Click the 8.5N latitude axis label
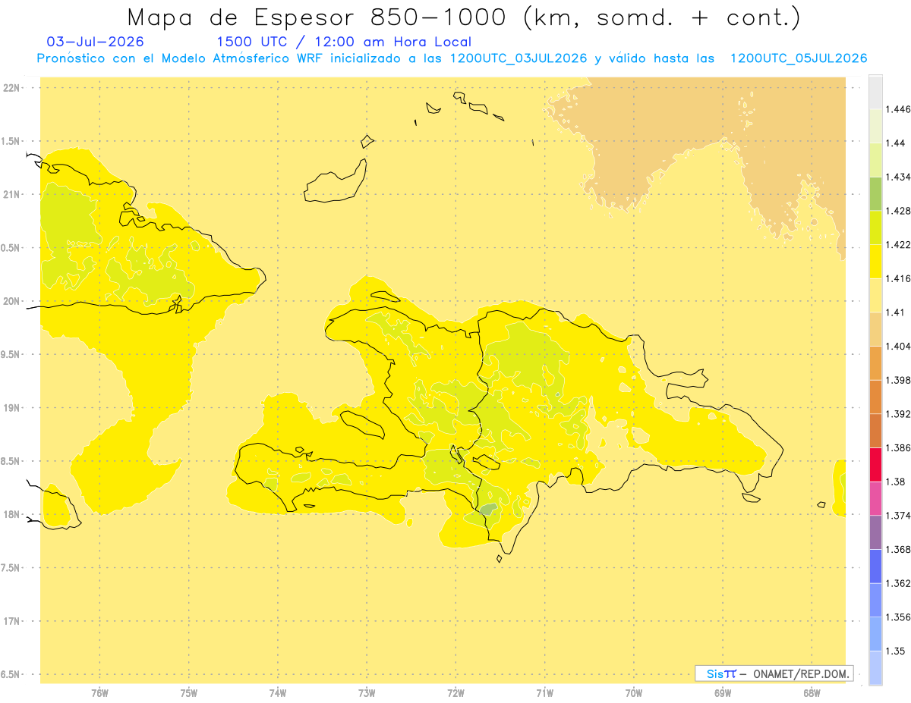 (x=11, y=461)
